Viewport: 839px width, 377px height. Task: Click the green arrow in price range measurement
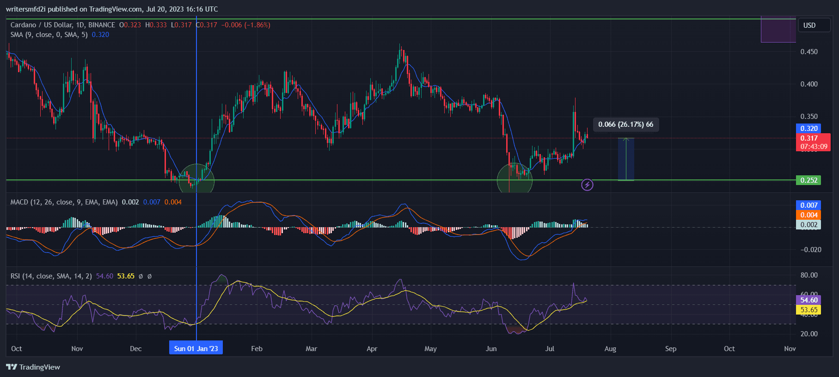point(626,159)
